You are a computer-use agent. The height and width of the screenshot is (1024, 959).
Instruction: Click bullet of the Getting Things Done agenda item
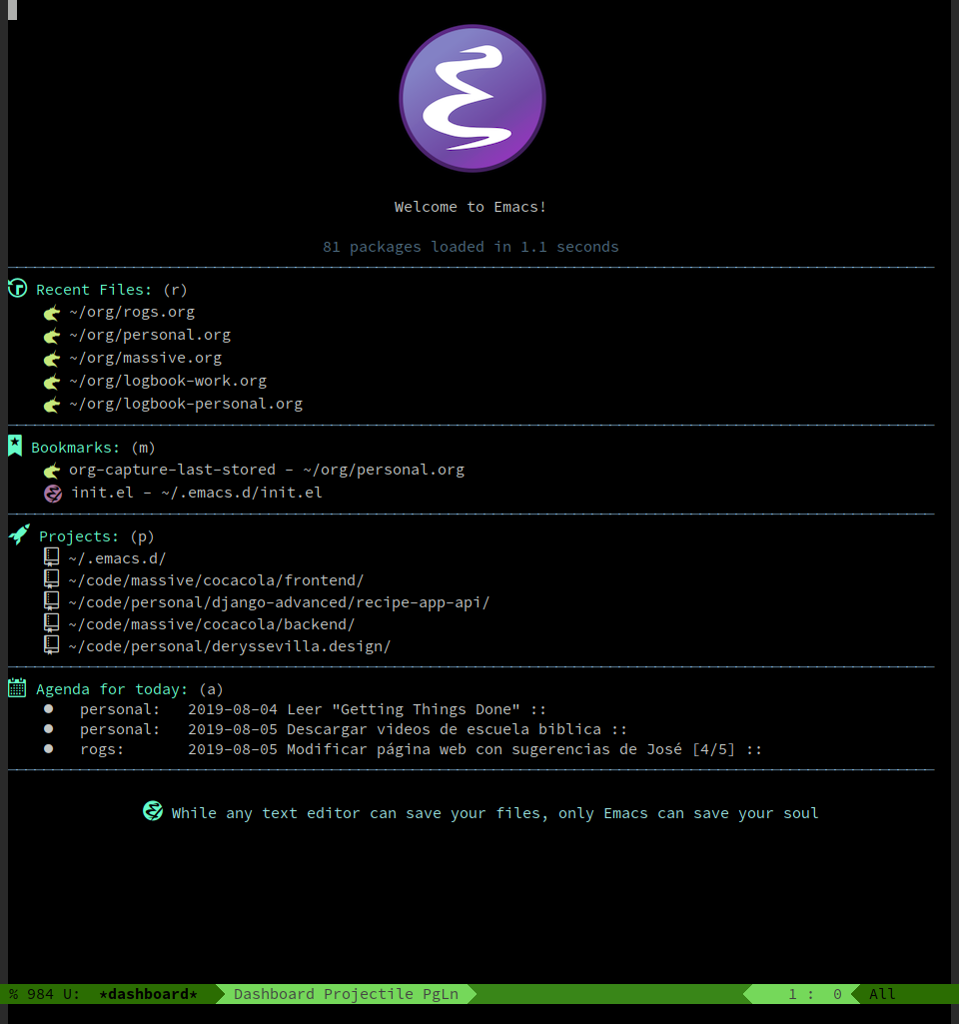click(48, 708)
